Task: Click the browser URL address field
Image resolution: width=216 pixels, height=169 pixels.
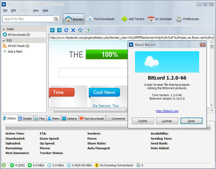Action: 131,38
